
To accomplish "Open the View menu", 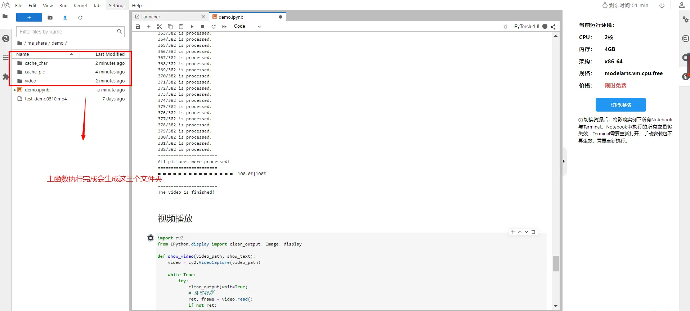I will point(48,5).
